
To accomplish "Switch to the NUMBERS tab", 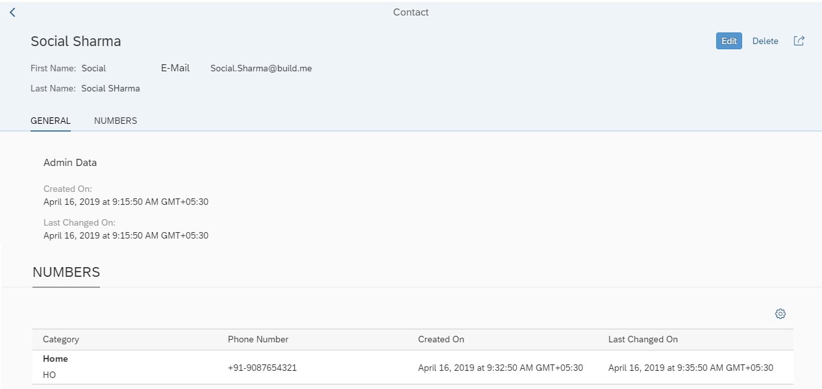I will coord(116,121).
